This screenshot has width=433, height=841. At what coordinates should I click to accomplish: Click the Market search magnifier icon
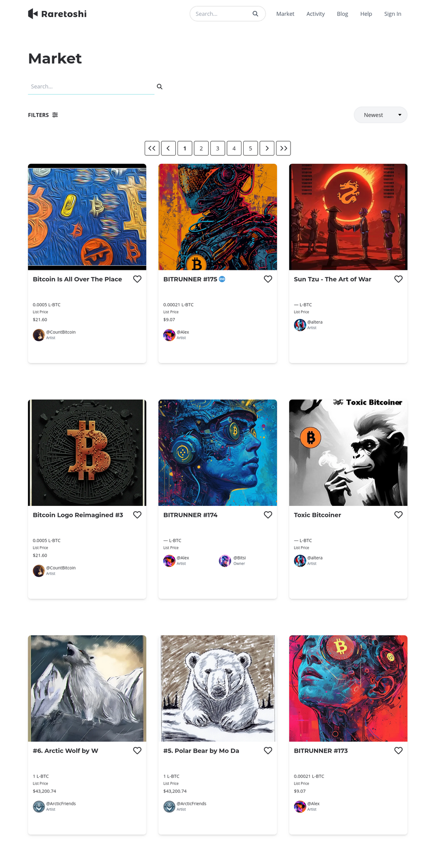pos(160,87)
